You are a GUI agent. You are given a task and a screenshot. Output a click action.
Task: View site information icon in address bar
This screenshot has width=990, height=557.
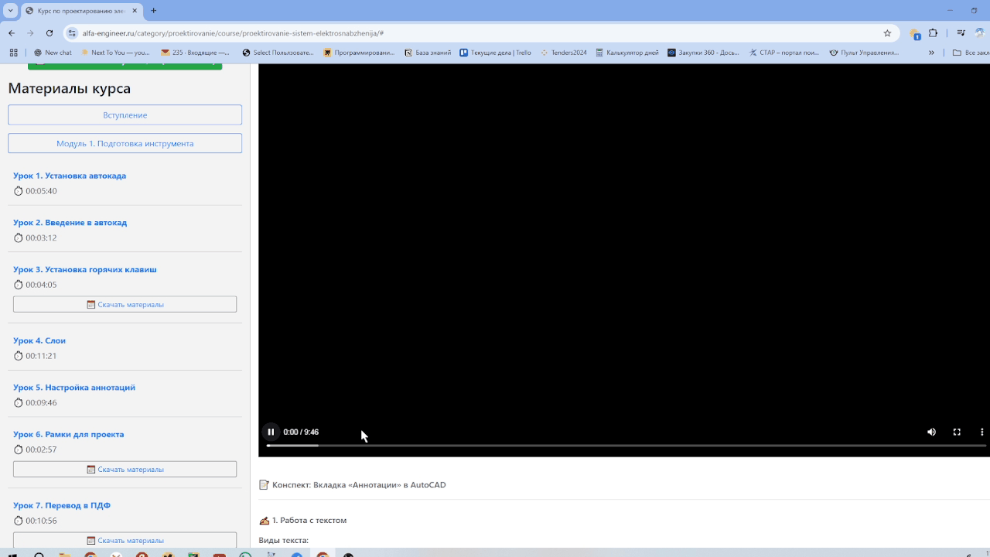(x=72, y=33)
